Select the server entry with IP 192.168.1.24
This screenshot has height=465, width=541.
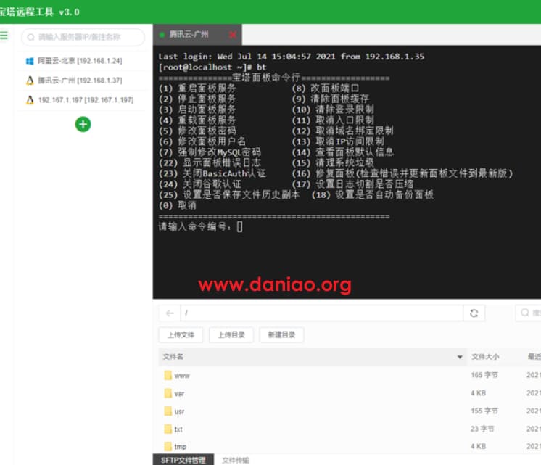pos(82,61)
